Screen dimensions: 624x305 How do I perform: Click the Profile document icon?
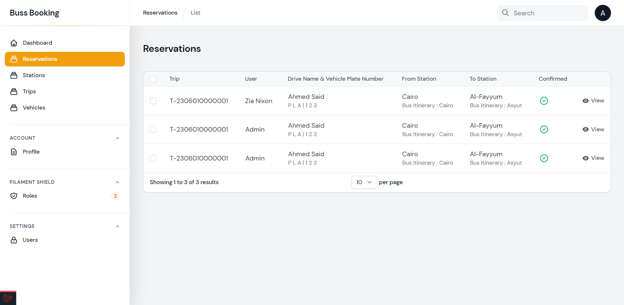(x=14, y=152)
